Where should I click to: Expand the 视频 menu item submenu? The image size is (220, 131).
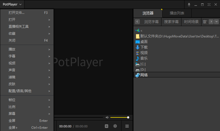(x=27, y=63)
